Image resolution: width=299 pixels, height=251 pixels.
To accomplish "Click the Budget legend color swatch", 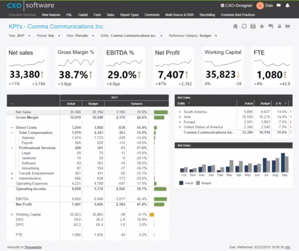I will click(x=198, y=183).
